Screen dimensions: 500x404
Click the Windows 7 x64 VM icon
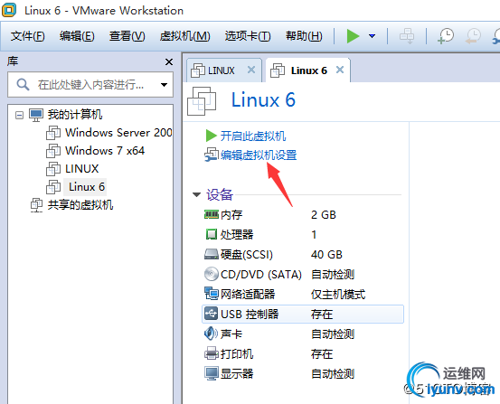[x=53, y=151]
